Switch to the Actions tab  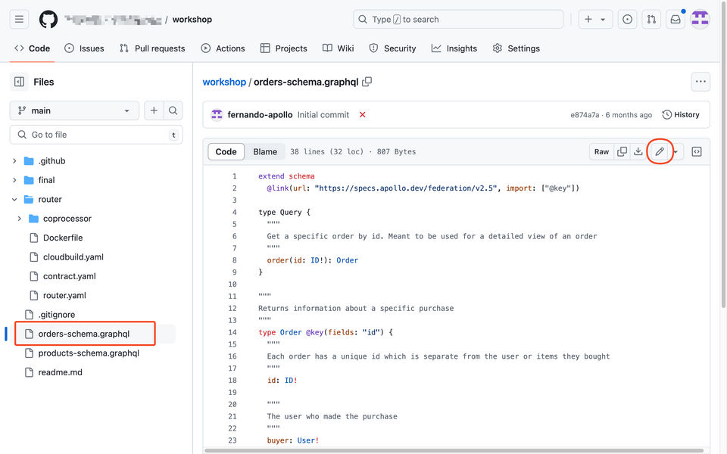coord(223,48)
